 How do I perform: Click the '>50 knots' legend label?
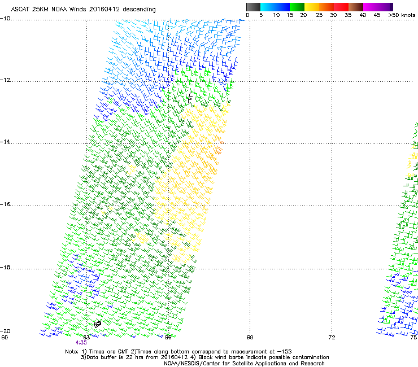(402, 15)
